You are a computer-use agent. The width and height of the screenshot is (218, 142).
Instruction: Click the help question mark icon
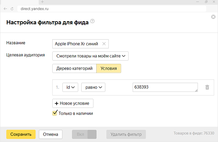[92, 22]
